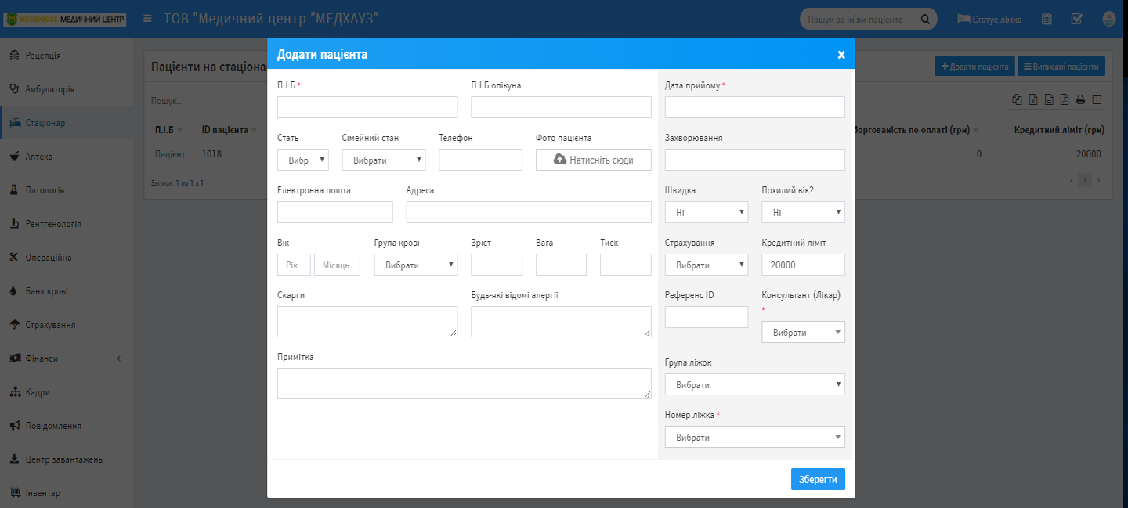This screenshot has width=1128, height=508.
Task: Open the Стать dropdown
Action: pyautogui.click(x=303, y=160)
